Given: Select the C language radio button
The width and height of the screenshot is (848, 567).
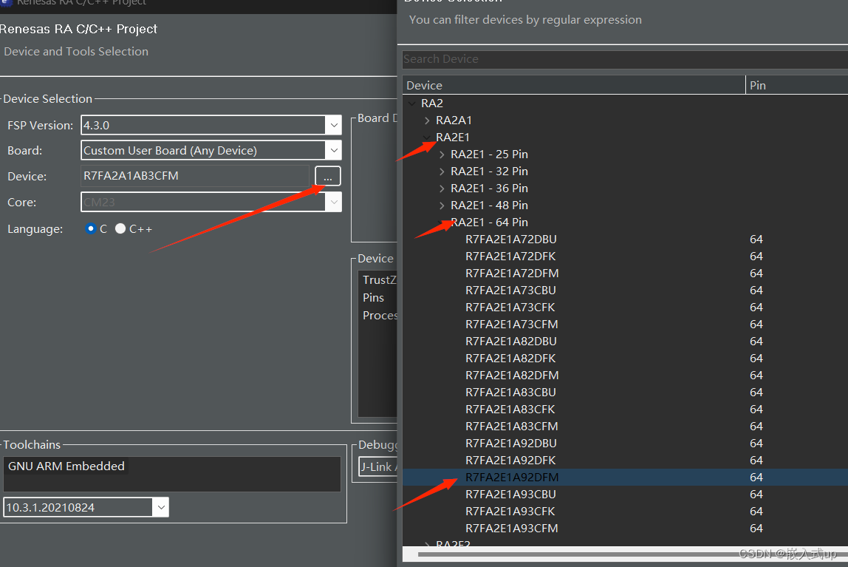Looking at the screenshot, I should coord(90,229).
